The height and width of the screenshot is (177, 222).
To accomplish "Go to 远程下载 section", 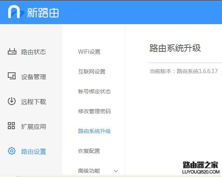I will click(x=34, y=102).
